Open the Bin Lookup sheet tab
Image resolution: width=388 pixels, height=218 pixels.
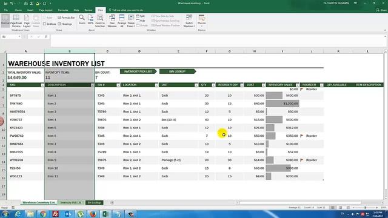tap(95, 203)
